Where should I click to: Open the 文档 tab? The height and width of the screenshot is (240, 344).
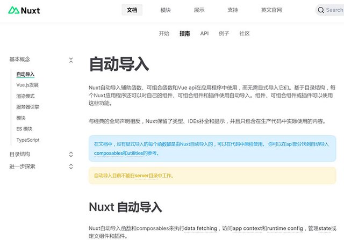tap(132, 10)
